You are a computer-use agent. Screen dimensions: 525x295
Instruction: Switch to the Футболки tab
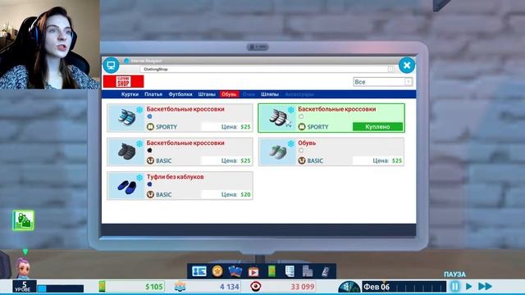(x=180, y=94)
